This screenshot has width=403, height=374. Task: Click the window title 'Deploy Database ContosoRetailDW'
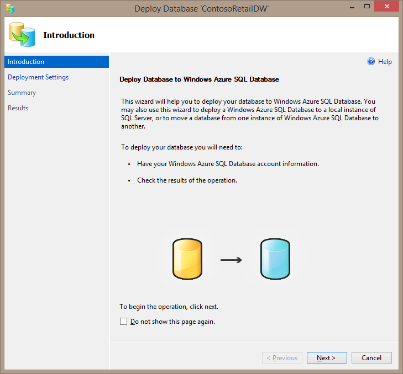[x=201, y=9]
